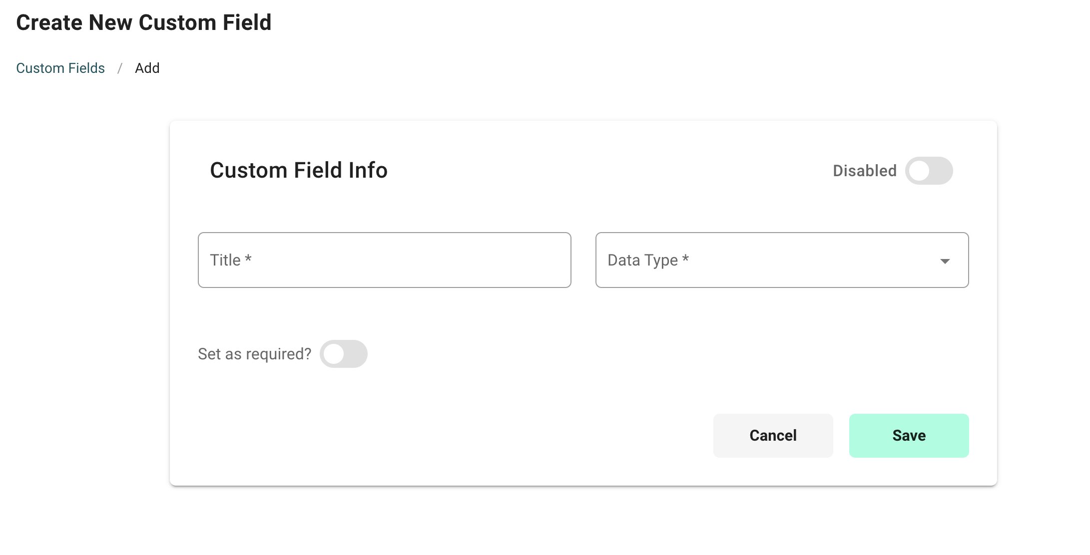Enable the Set as required switch
The image size is (1090, 555).
click(x=343, y=354)
